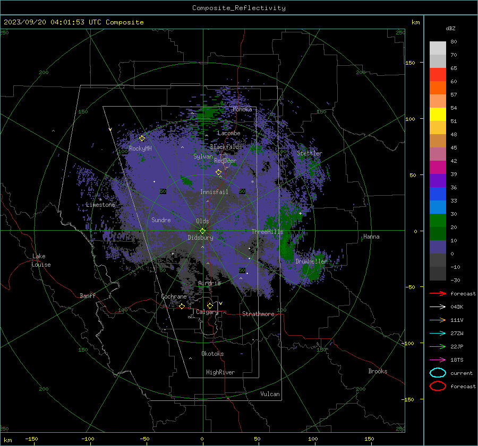This screenshot has height=446, width=478.
Task: Click the red forecast ellipse in legend
Action: [x=438, y=386]
